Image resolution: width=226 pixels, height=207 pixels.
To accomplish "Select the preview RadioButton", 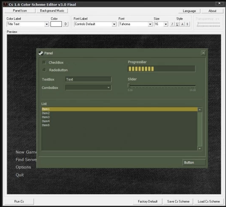I will pyautogui.click(x=44, y=70).
